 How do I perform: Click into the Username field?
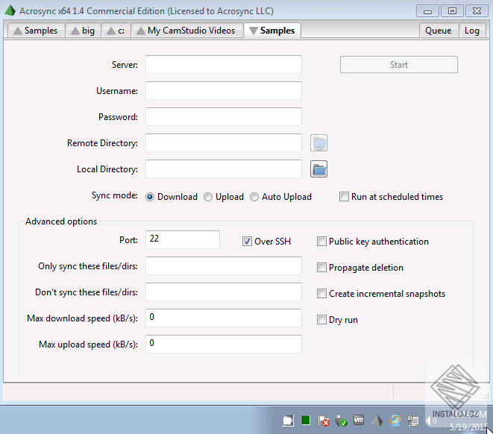point(224,91)
